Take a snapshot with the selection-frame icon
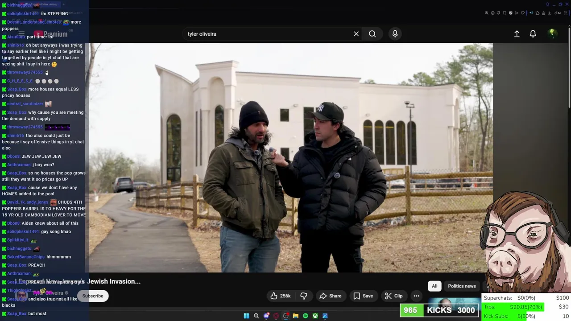 pos(505,13)
